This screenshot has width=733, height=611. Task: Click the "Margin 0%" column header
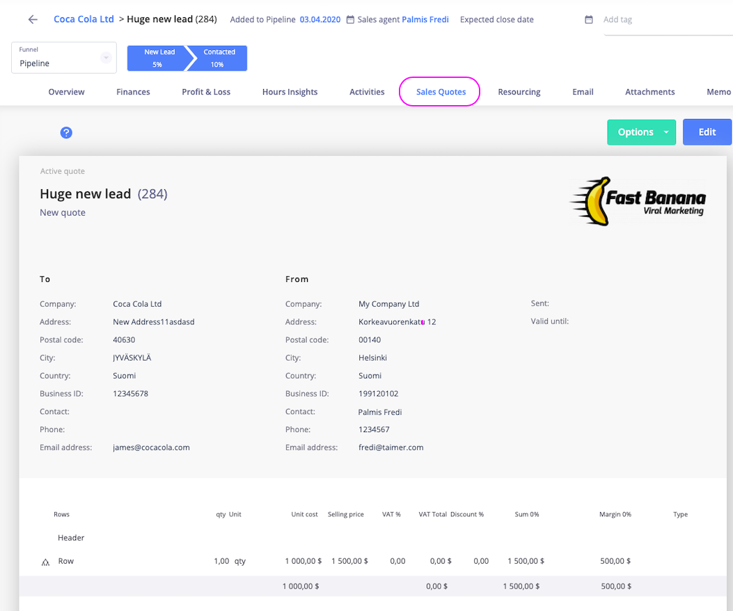click(x=615, y=514)
